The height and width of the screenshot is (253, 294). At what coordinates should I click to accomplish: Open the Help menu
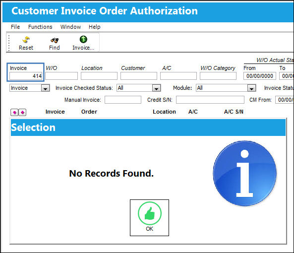tap(95, 27)
